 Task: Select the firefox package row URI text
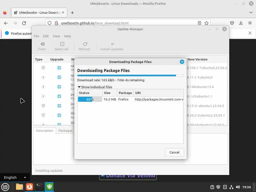pos(159,99)
